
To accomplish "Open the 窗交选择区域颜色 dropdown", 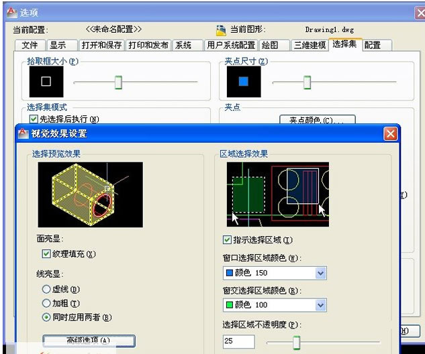I will pos(320,306).
